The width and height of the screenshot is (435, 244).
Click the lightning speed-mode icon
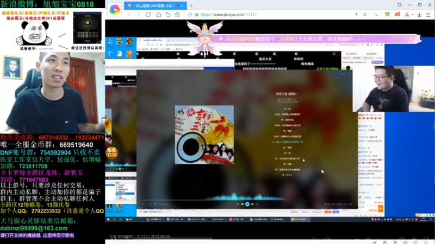click(x=356, y=15)
